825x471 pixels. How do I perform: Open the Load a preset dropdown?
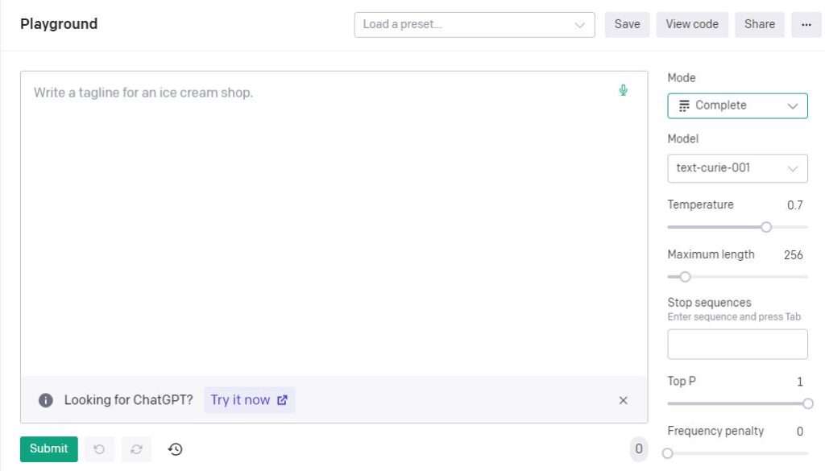[475, 25]
